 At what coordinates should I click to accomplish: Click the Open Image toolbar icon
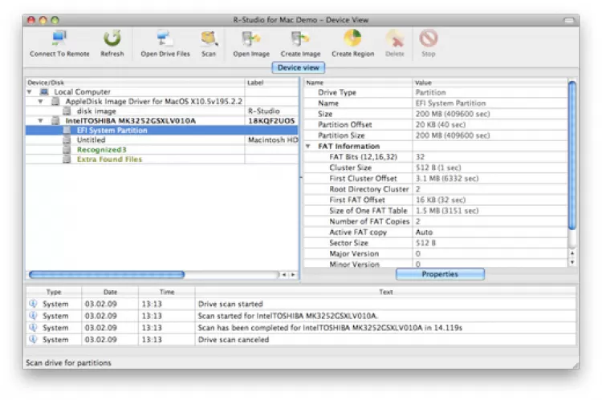tap(251, 38)
